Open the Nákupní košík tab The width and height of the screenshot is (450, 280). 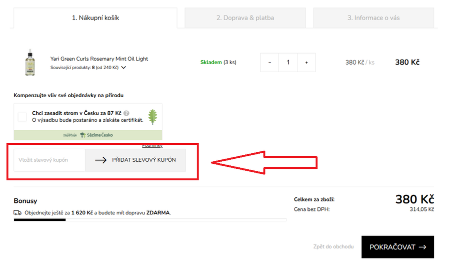point(95,18)
